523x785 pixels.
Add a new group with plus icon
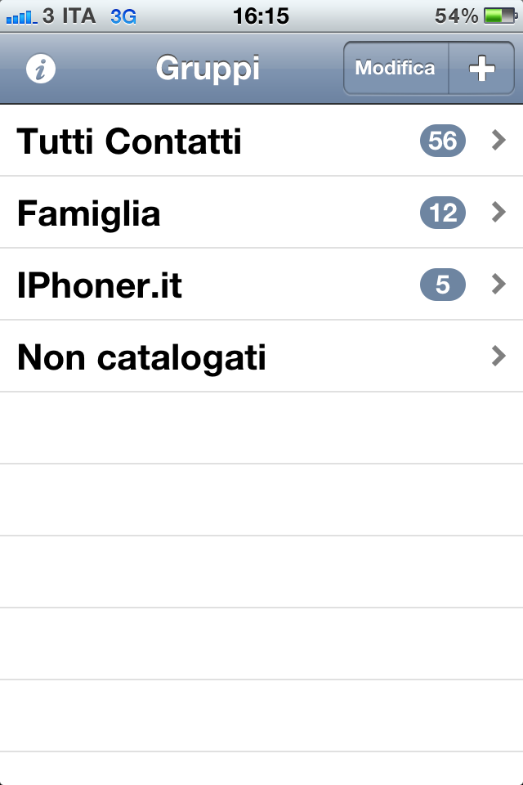(x=481, y=68)
